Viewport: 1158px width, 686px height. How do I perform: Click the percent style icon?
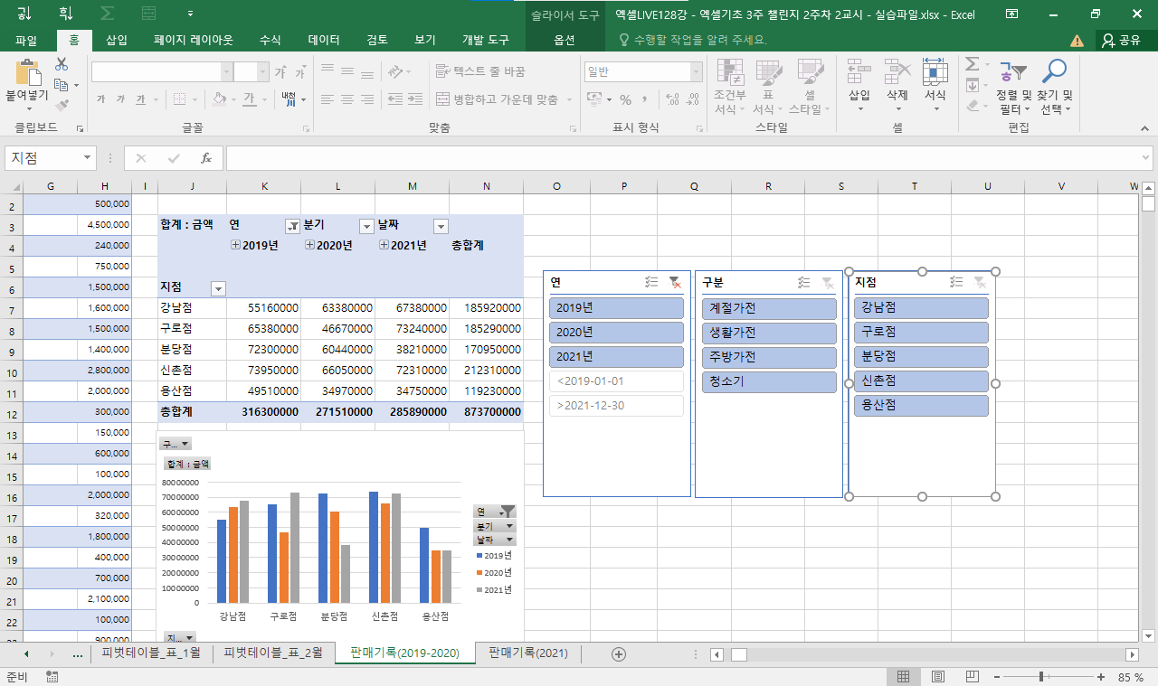tap(625, 99)
